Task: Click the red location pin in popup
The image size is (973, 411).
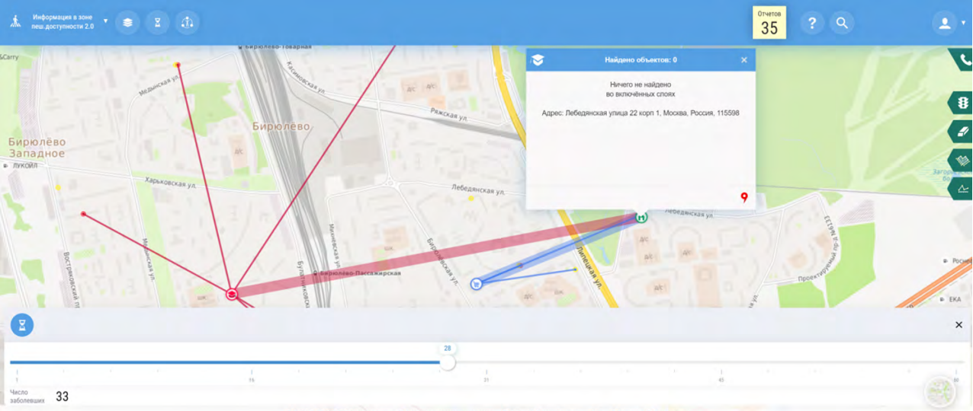Action: pos(744,198)
